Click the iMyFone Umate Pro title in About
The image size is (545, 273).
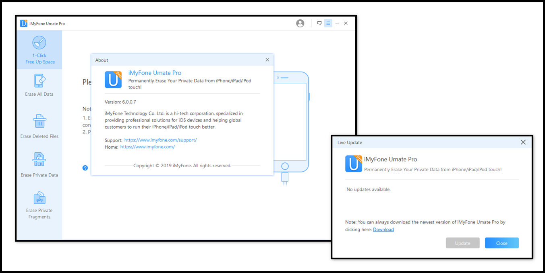(155, 73)
